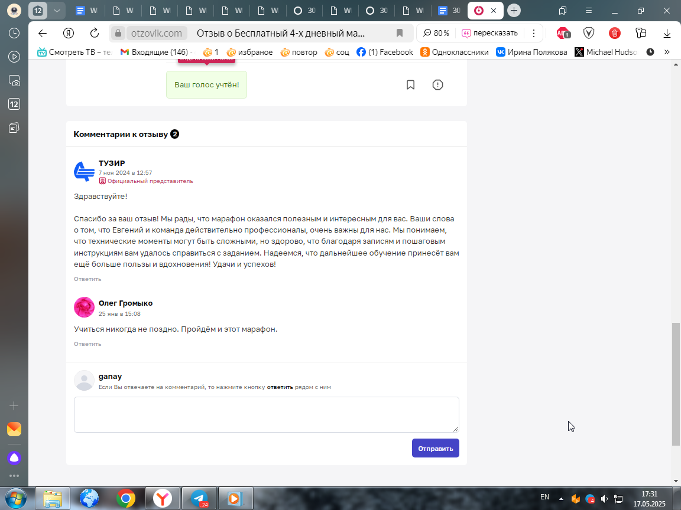Open sidebar three dots menu
Screen dimensions: 681x510
pyautogui.click(x=14, y=476)
